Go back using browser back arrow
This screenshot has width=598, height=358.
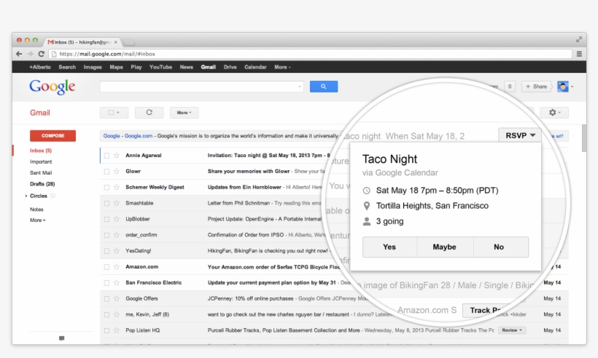click(19, 54)
